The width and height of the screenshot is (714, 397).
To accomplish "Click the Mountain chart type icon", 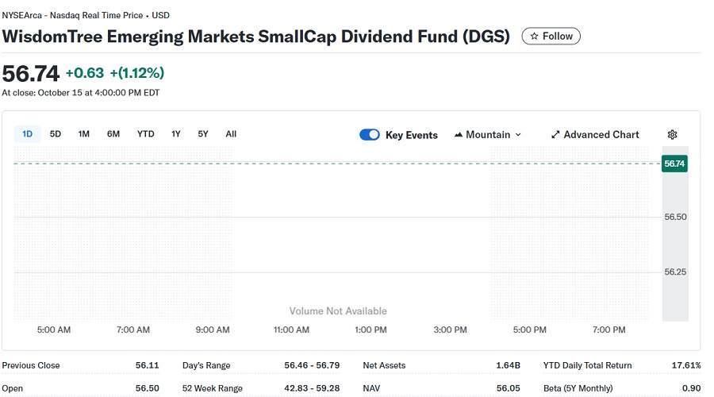I will 458,134.
